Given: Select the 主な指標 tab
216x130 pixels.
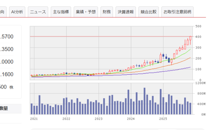Looking at the screenshot, I should pyautogui.click(x=61, y=12).
